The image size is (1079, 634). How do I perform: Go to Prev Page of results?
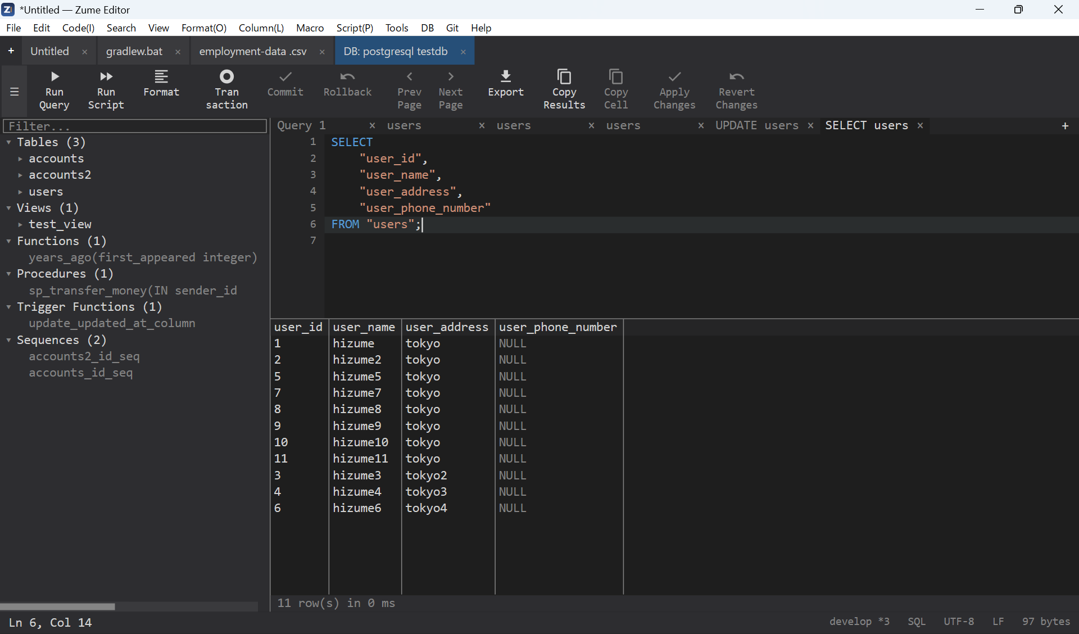coord(409,76)
